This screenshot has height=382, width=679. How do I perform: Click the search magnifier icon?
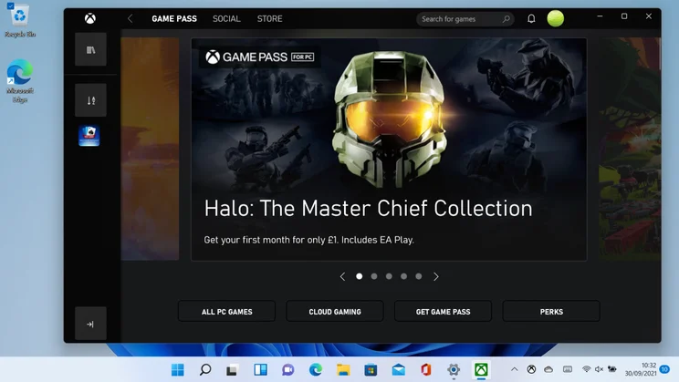506,19
